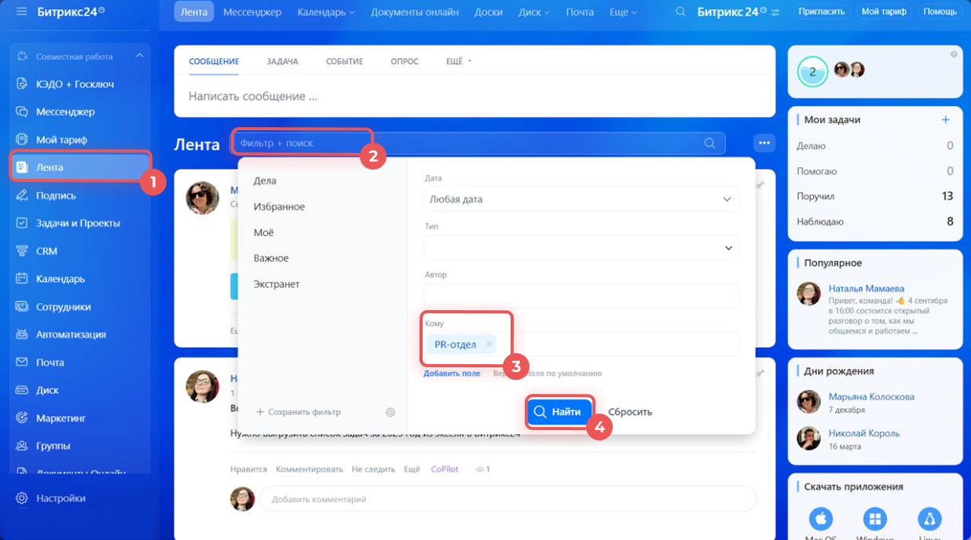Image resolution: width=971 pixels, height=540 pixels.
Task: Click the Пригласить button
Action: 822,12
